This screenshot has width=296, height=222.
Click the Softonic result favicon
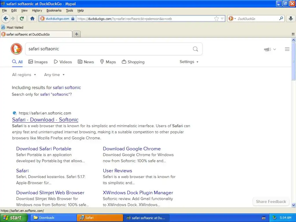click(x=14, y=113)
